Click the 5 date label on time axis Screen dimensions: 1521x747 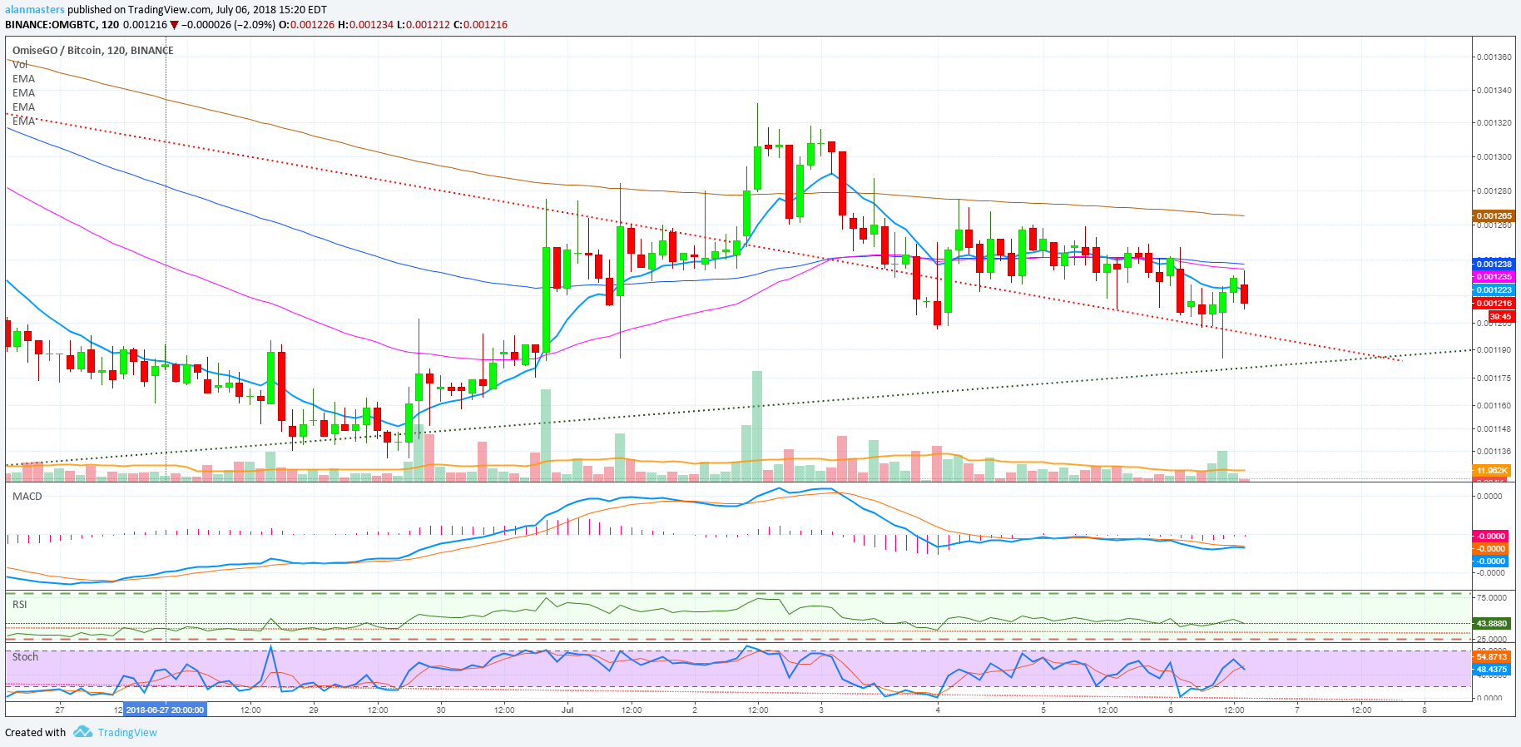point(1043,710)
